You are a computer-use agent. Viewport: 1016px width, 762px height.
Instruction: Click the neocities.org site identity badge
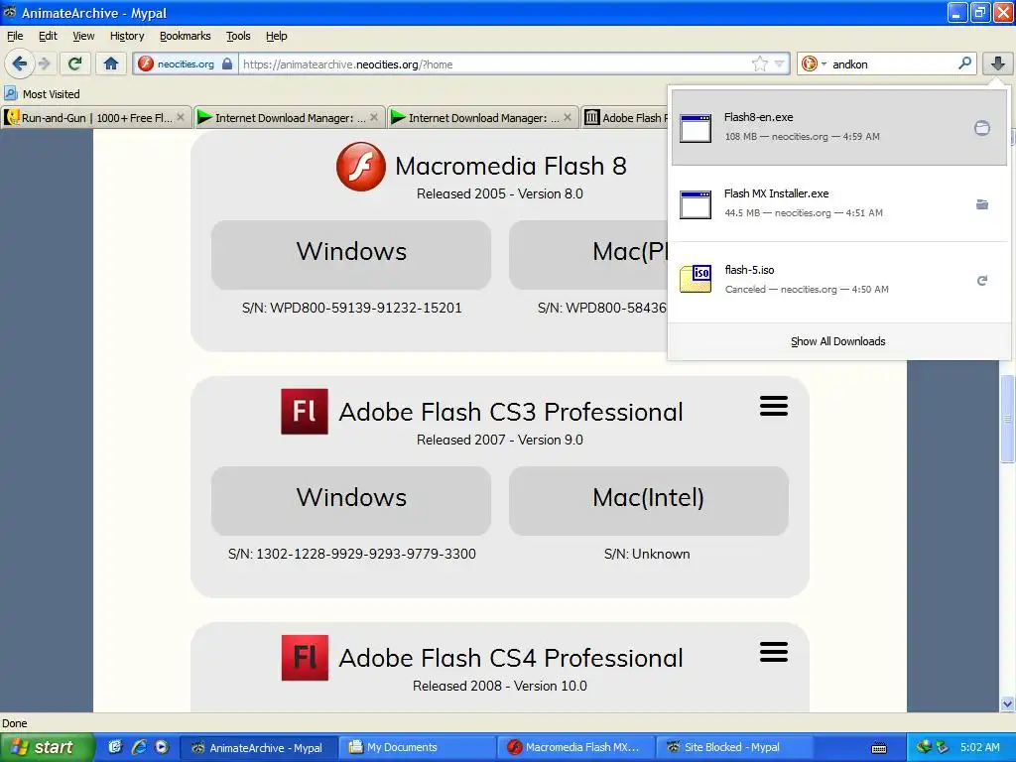click(x=186, y=64)
